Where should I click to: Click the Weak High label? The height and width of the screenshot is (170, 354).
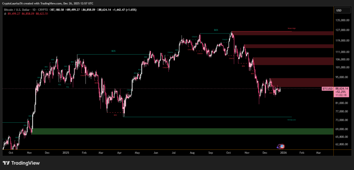click(x=292, y=29)
